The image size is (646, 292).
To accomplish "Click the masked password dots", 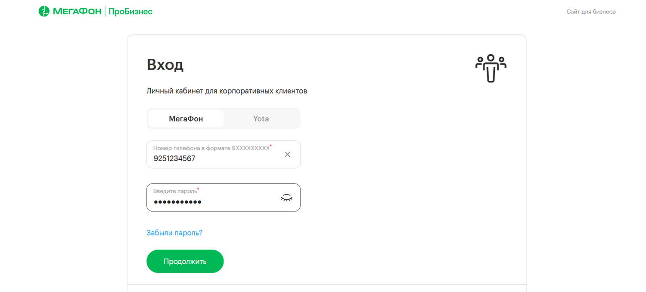I will tap(178, 202).
